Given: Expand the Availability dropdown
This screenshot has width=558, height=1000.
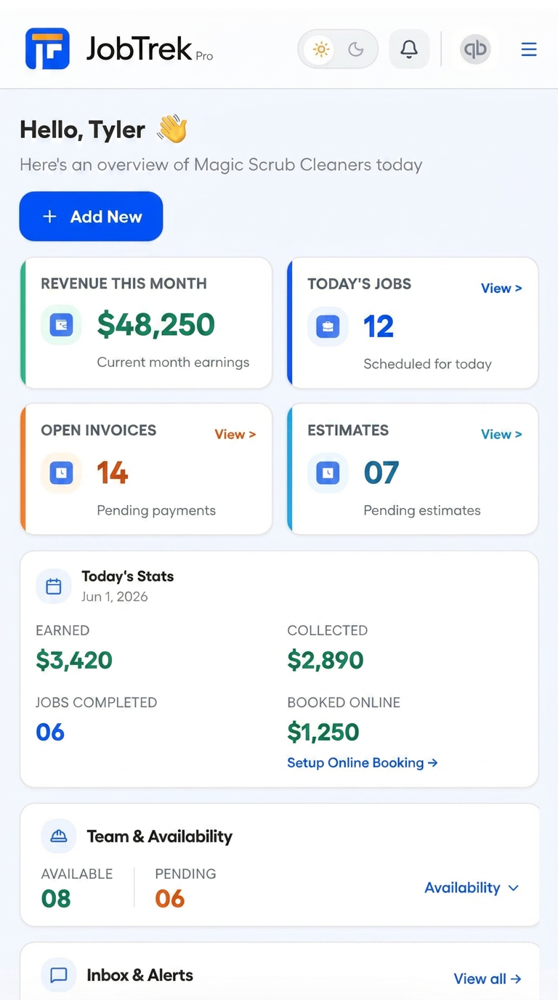Looking at the screenshot, I should (472, 887).
